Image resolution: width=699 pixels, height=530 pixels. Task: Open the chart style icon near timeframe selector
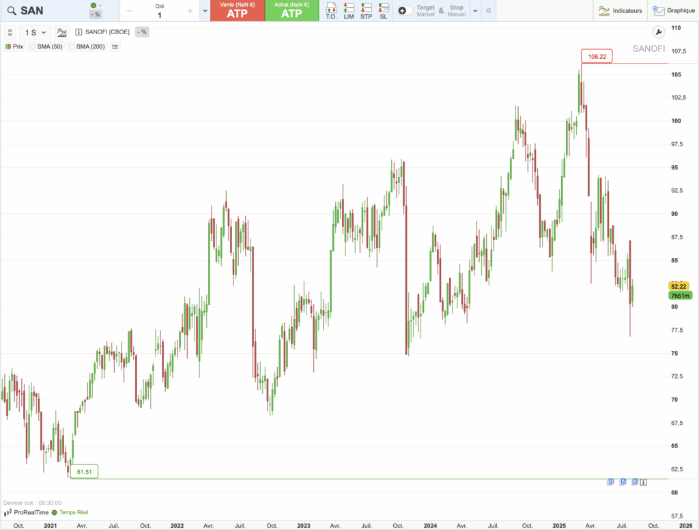(61, 31)
